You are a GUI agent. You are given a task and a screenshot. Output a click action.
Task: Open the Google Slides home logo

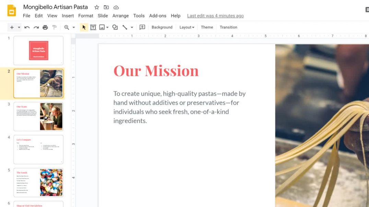tap(12, 11)
